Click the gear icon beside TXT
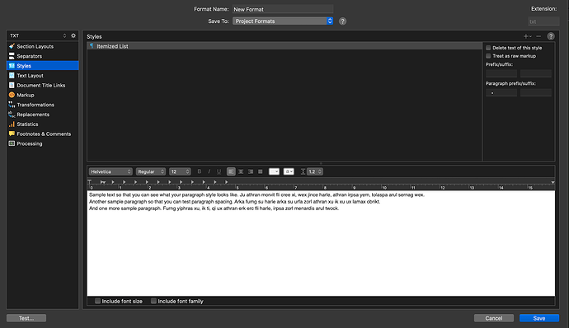 [73, 35]
